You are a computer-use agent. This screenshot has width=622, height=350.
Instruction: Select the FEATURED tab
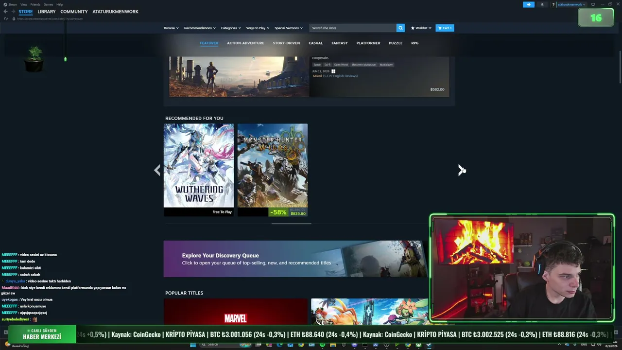point(209,43)
